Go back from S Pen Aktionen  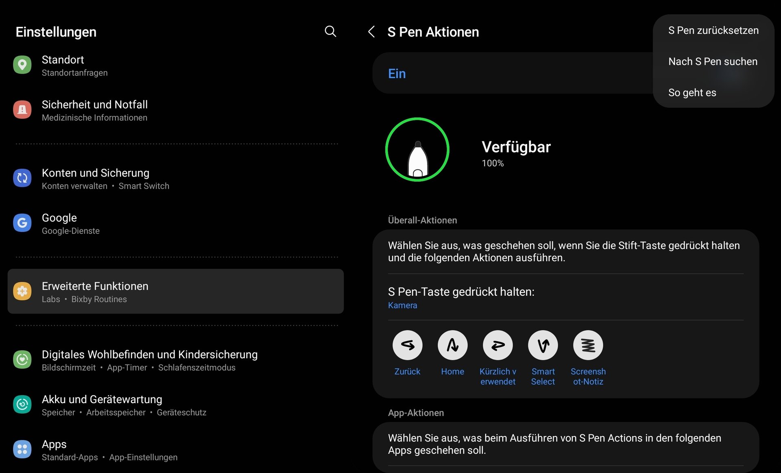[371, 32]
